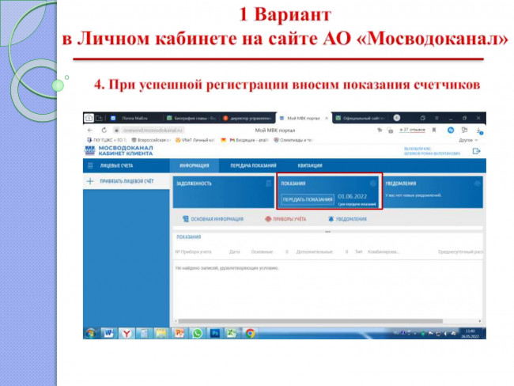
Task: Open the browser menu three-lines icon in title bar
Action: pyautogui.click(x=437, y=118)
